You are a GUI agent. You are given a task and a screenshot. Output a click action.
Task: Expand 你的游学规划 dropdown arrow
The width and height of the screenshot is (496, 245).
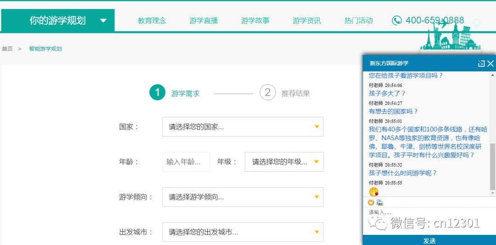103,21
